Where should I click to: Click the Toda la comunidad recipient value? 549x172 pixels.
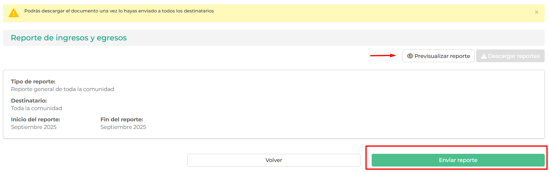(x=36, y=108)
